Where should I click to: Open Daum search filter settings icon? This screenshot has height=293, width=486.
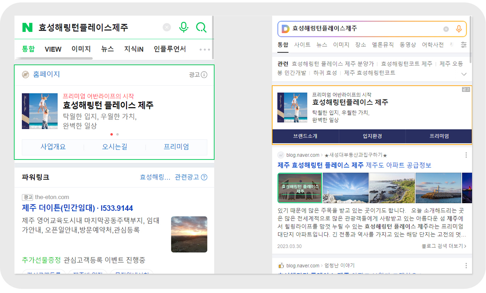tap(464, 45)
